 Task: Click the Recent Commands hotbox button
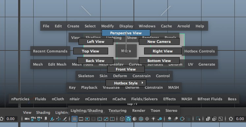click(x=50, y=51)
